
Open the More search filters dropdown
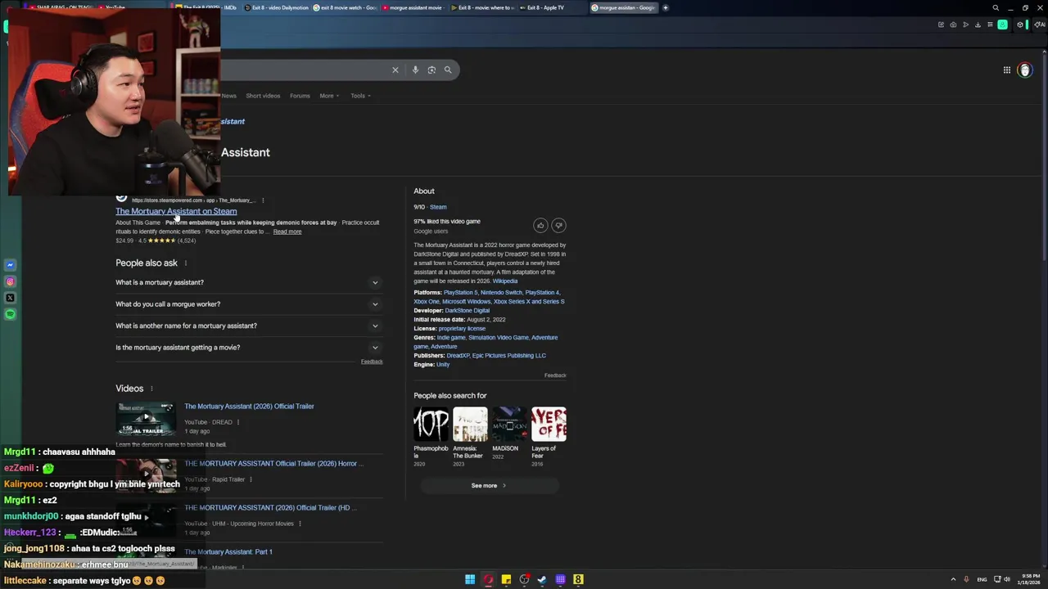[329, 96]
